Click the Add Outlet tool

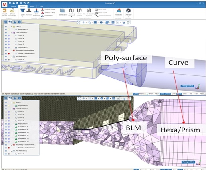[x=101, y=12]
